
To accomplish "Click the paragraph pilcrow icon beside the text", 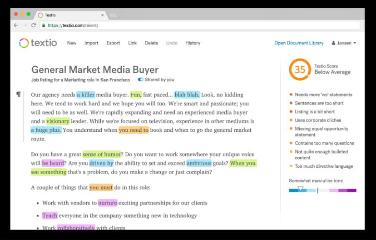I will (19, 95).
